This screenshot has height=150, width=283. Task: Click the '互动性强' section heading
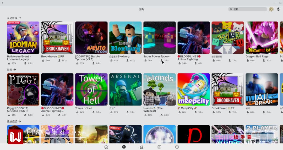pyautogui.click(x=12, y=18)
